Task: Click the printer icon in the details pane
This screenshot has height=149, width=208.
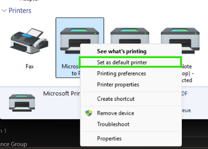Action: 22,103
